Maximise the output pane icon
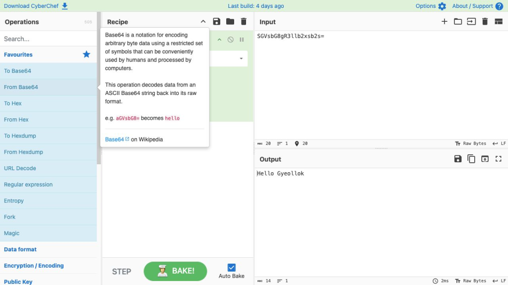 [x=498, y=159]
